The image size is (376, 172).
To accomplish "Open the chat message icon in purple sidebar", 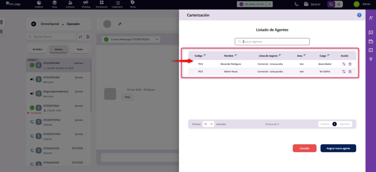I will [x=371, y=33].
